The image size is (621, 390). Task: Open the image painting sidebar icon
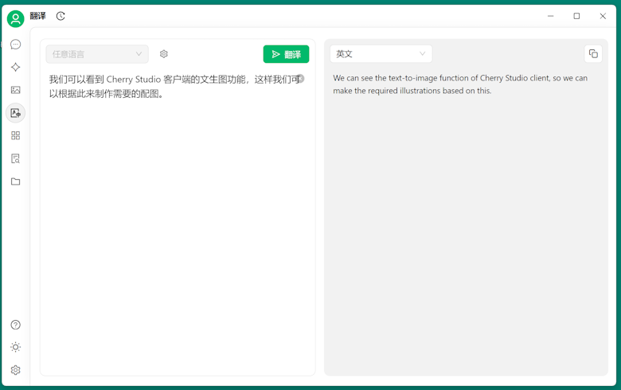15,90
